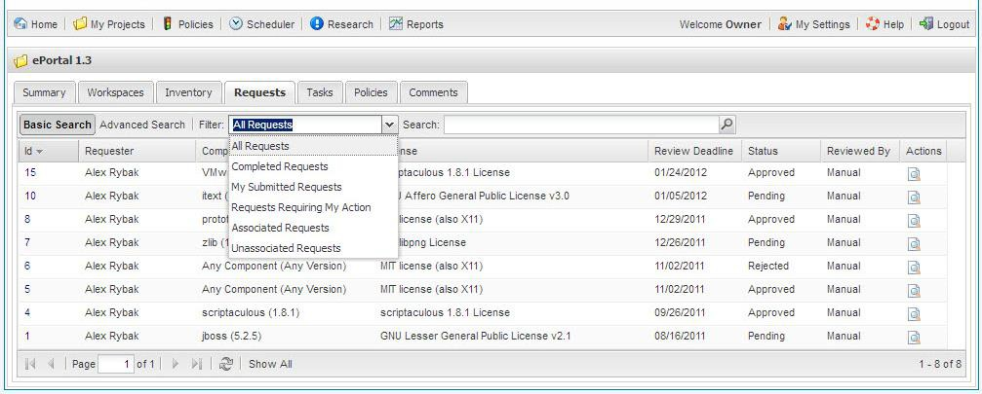This screenshot has width=982, height=394.
Task: Open action icon for request 1
Action: point(914,338)
